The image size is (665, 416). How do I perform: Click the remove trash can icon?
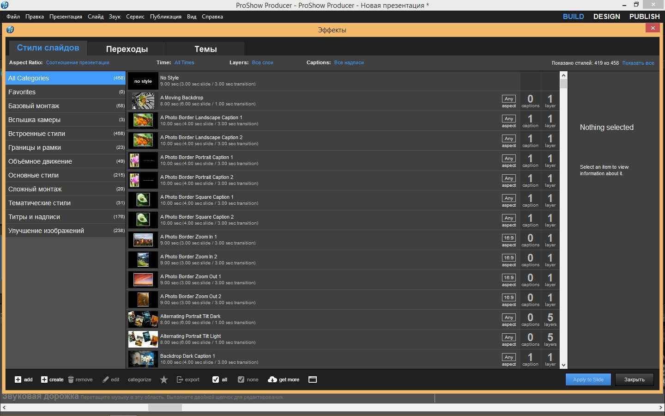tap(71, 379)
